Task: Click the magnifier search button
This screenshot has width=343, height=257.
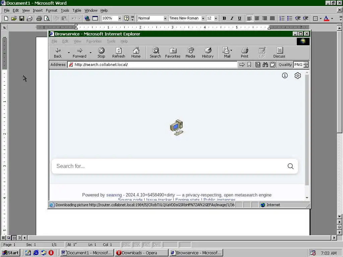Action: (x=291, y=166)
